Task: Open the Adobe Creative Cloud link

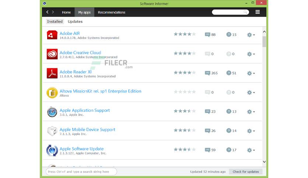Action: tap(80, 53)
